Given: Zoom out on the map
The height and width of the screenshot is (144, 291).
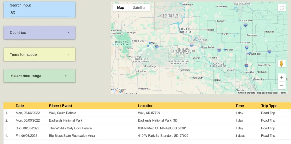Looking at the screenshot, I should (282, 85).
